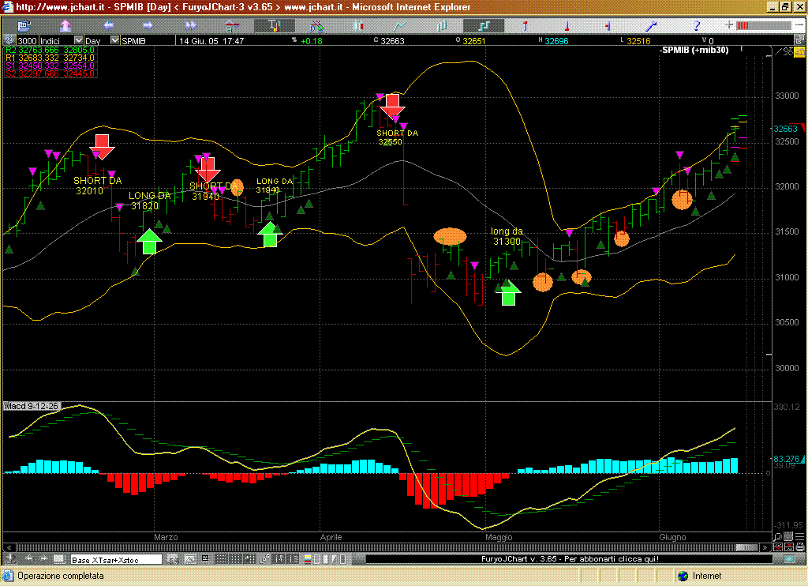Open help with the question mark icon

(x=695, y=26)
